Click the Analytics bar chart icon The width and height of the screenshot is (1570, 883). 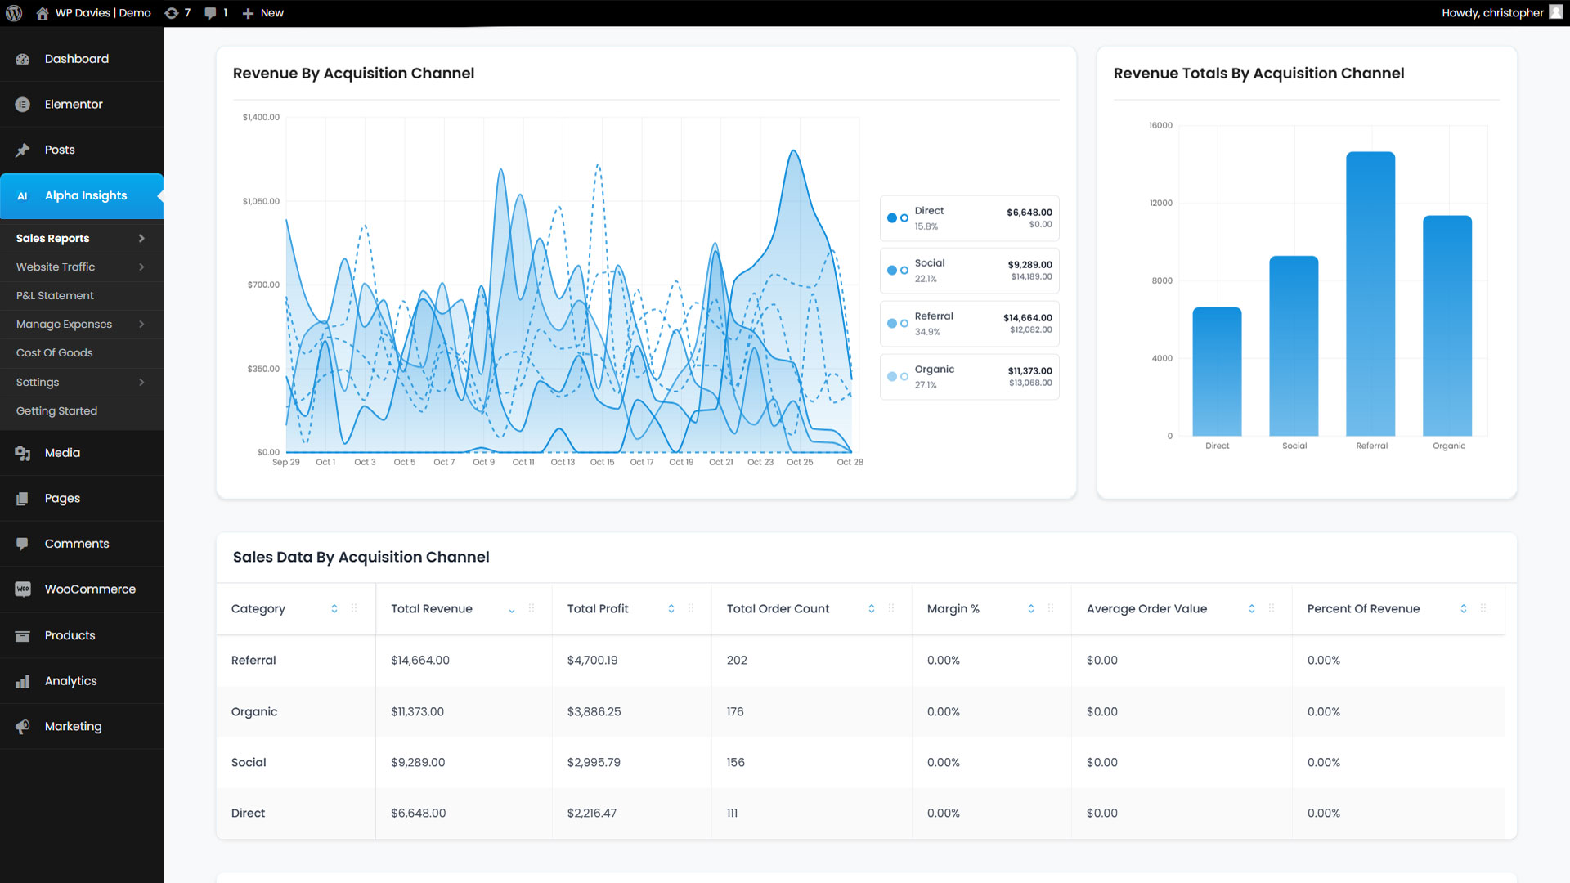click(x=22, y=681)
